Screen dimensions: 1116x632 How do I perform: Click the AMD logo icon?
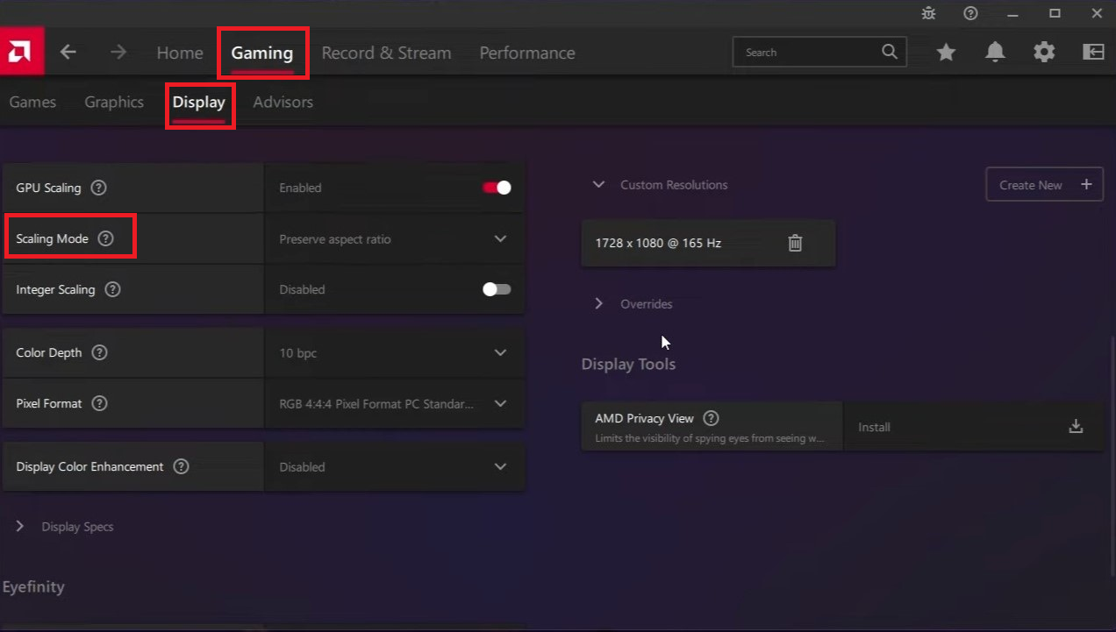click(x=21, y=53)
